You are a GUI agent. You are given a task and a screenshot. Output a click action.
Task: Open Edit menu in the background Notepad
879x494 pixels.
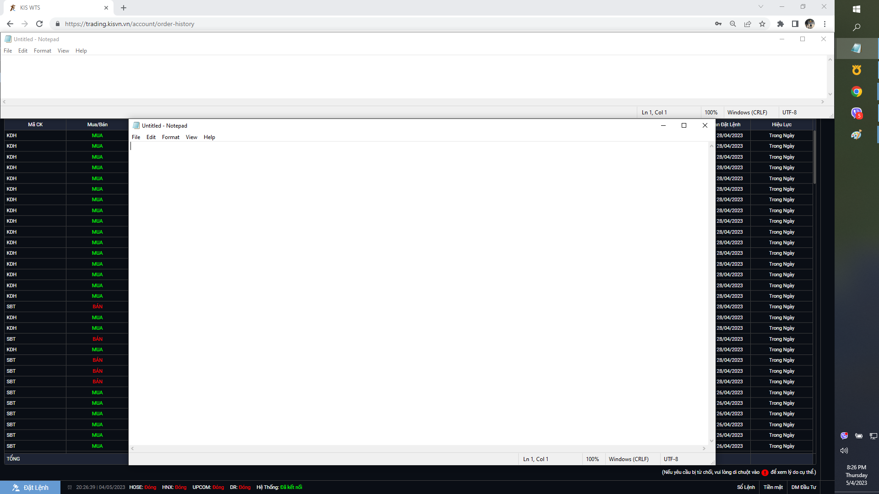tap(23, 51)
